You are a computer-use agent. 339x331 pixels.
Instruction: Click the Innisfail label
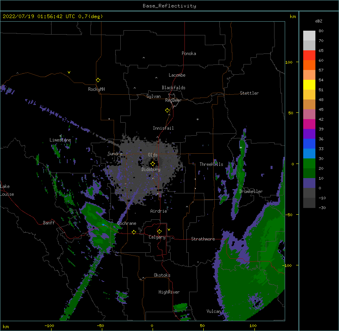click(163, 128)
